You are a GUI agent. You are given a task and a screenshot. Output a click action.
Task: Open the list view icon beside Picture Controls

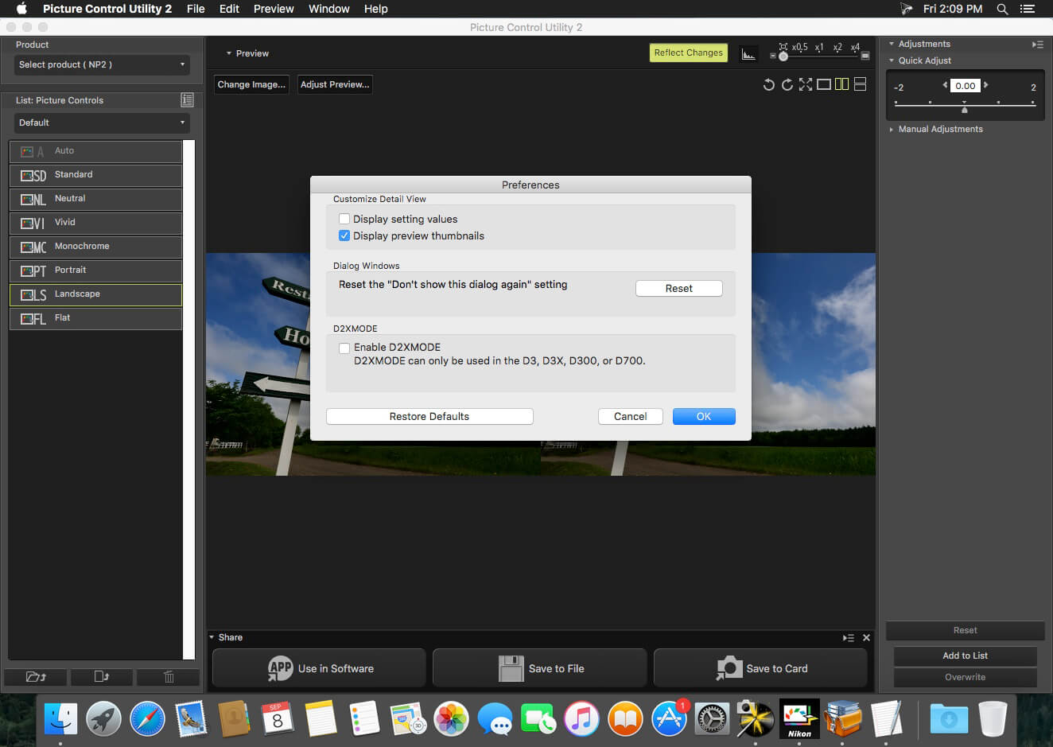coord(187,100)
